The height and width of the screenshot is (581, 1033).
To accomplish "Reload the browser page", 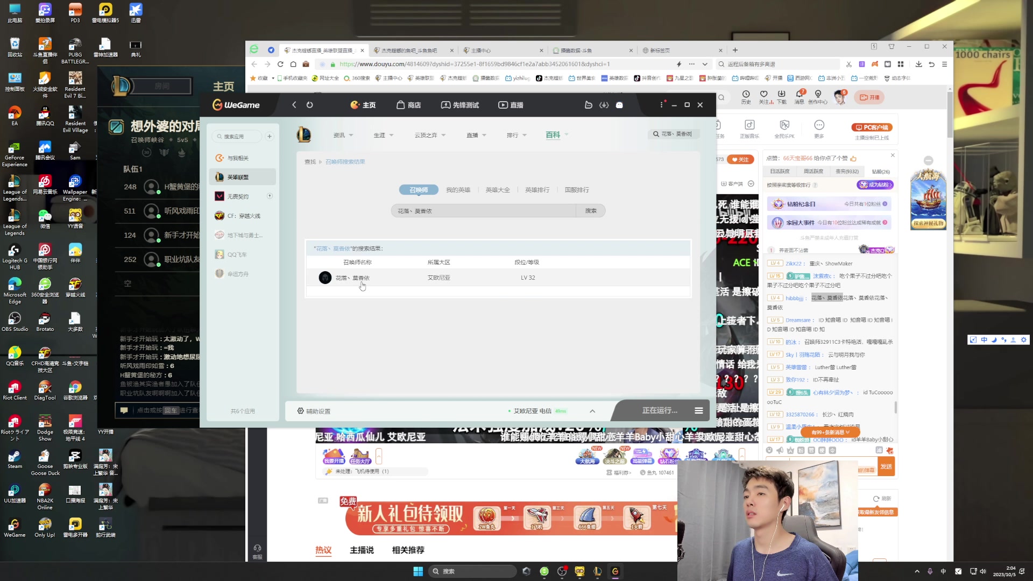I will click(280, 64).
